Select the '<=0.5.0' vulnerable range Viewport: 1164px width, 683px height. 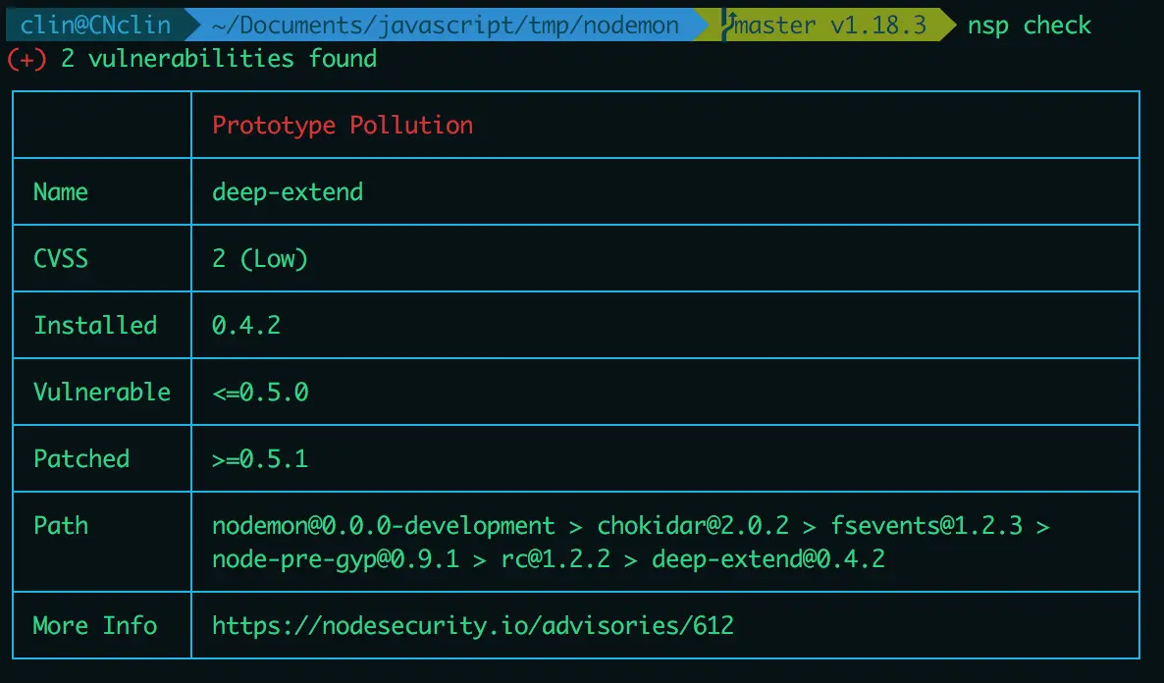[260, 392]
